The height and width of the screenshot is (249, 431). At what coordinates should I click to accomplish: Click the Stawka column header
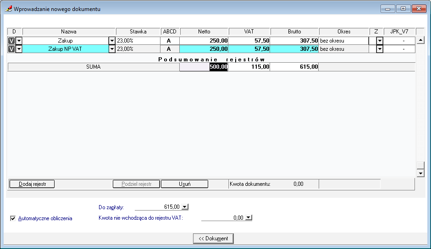[x=138, y=32]
